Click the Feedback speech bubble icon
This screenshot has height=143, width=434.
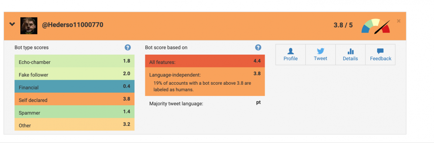click(x=380, y=51)
